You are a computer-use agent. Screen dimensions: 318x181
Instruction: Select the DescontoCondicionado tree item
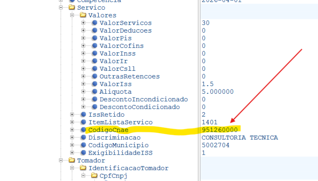tap(139, 107)
